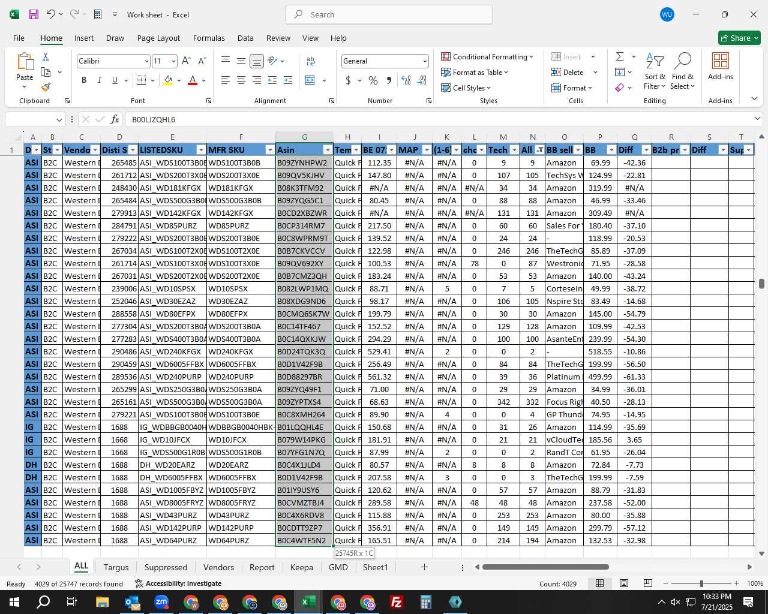Toggle Italic formatting
This screenshot has width=768, height=614.
click(99, 80)
